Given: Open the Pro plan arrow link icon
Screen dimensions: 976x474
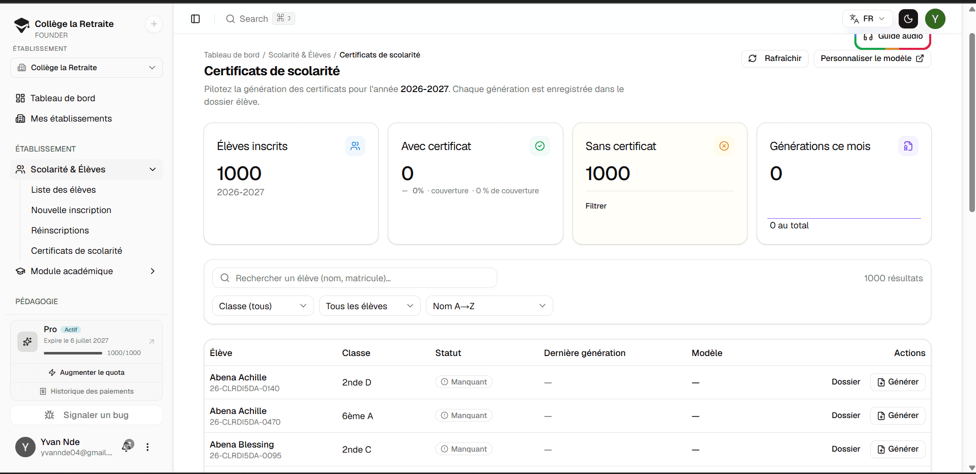Looking at the screenshot, I should tap(151, 341).
